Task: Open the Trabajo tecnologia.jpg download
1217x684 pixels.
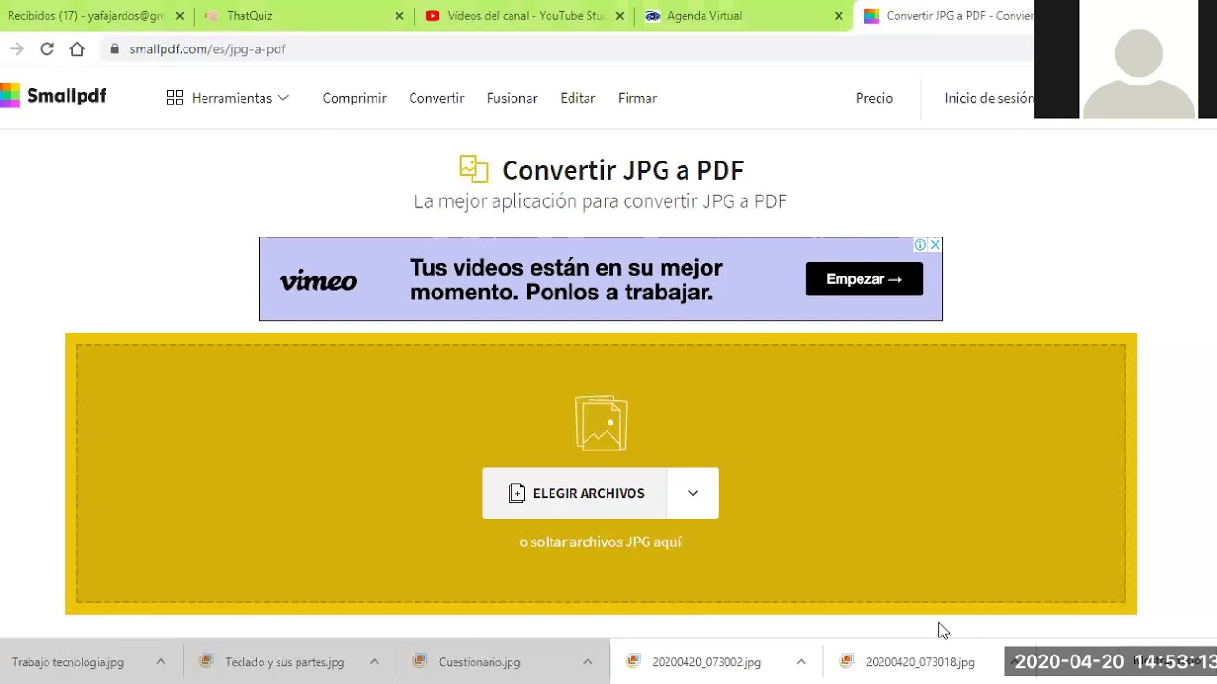Action: 68,662
